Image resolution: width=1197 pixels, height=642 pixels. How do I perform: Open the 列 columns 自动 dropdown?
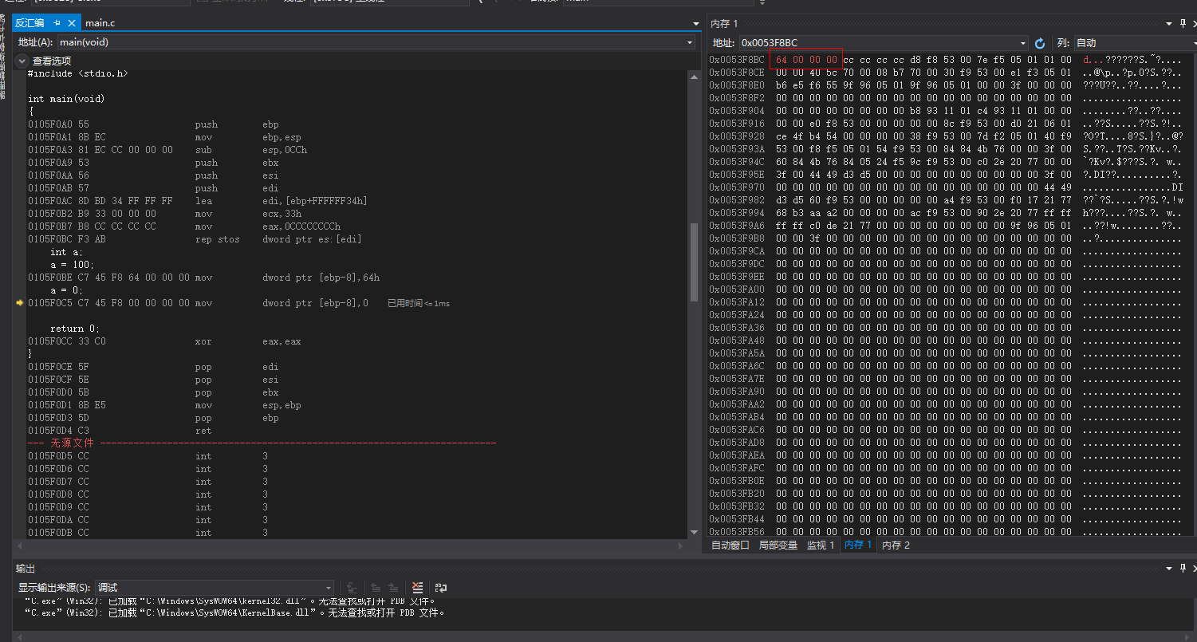pyautogui.click(x=1135, y=43)
